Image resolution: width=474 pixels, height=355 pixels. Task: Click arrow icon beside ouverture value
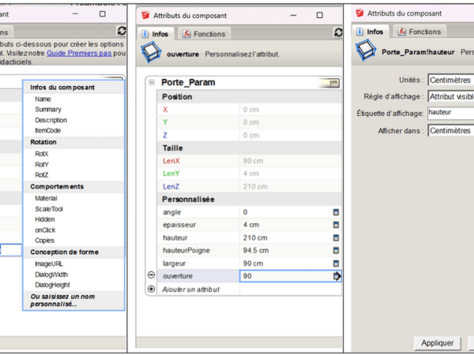click(x=337, y=276)
